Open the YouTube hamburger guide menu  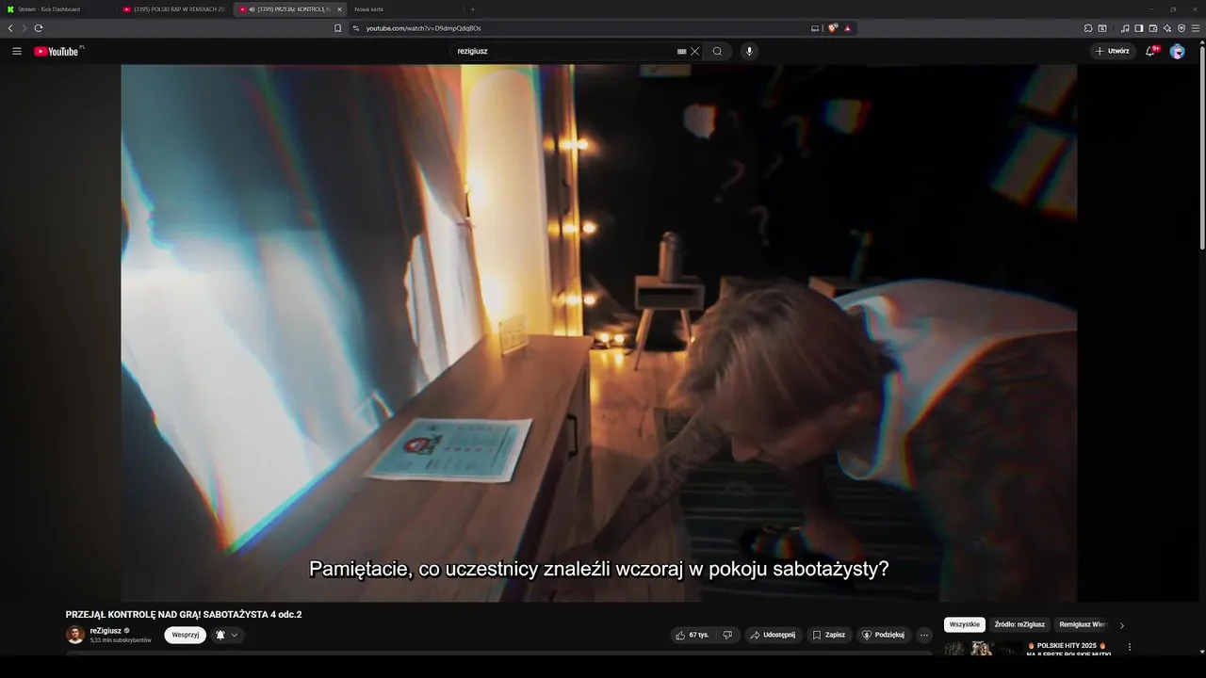click(x=17, y=51)
